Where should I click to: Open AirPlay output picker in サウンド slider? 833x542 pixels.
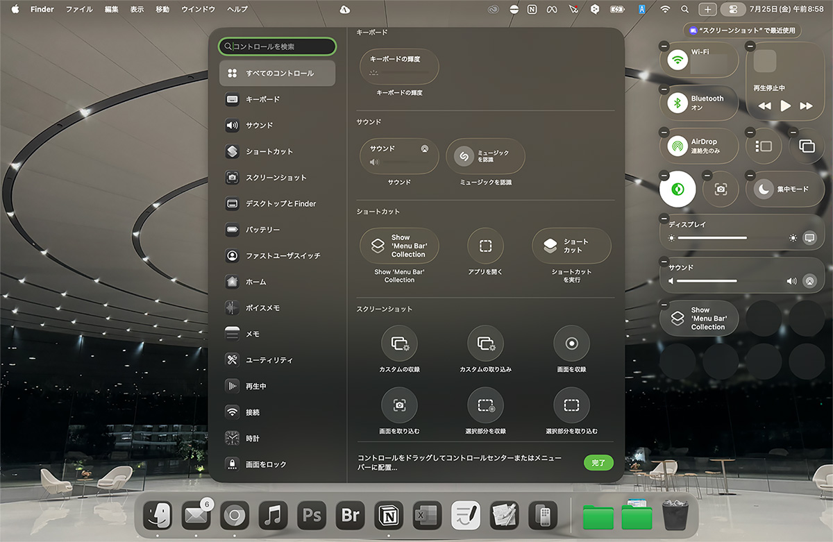pos(809,281)
